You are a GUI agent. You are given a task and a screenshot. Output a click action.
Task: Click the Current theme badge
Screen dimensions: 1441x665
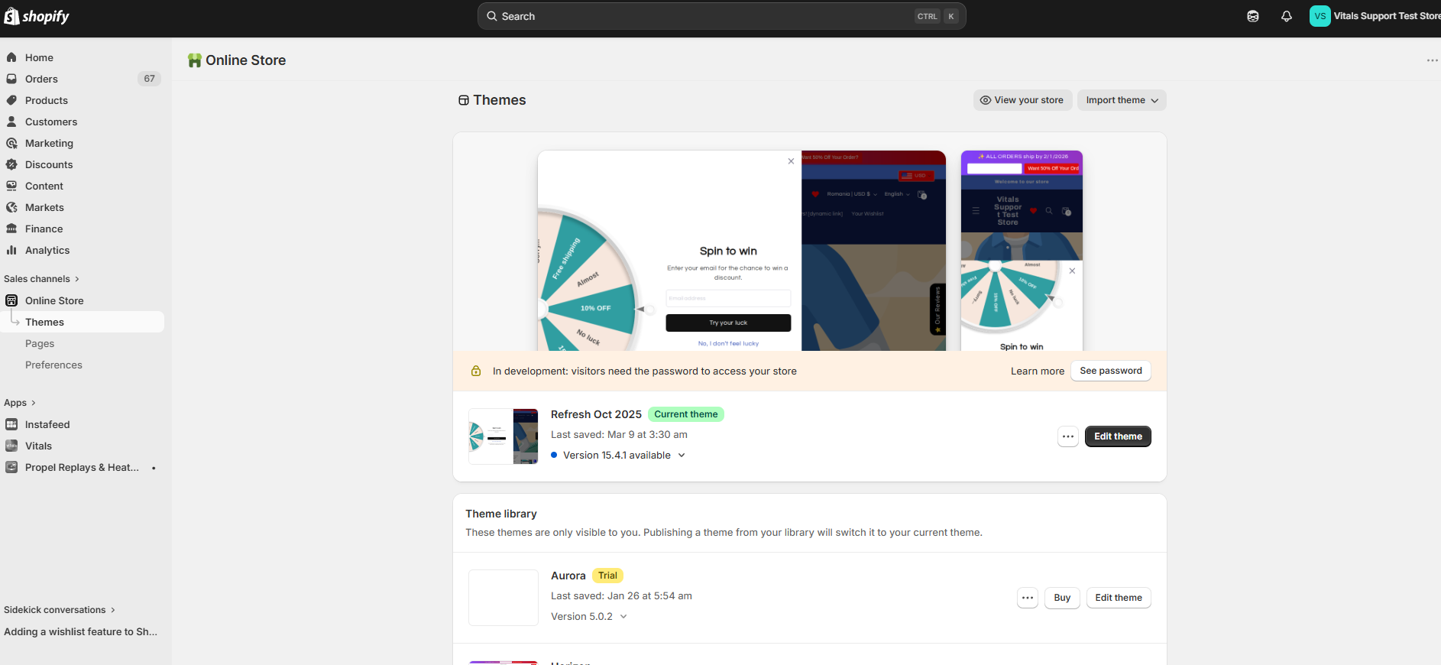(685, 414)
